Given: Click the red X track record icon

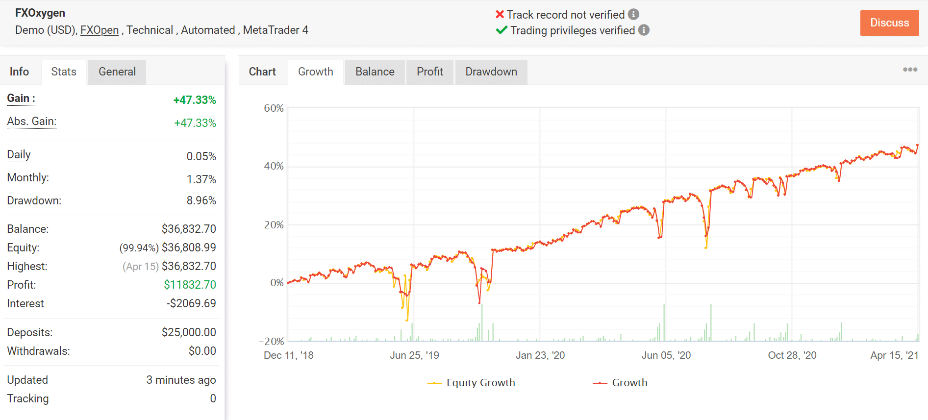Looking at the screenshot, I should [500, 14].
